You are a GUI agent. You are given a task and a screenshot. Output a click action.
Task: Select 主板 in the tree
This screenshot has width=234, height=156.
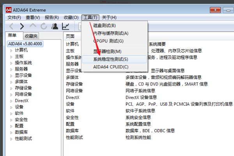click(x=19, y=57)
